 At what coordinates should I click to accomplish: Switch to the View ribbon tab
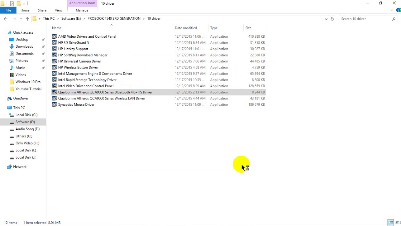click(x=59, y=10)
